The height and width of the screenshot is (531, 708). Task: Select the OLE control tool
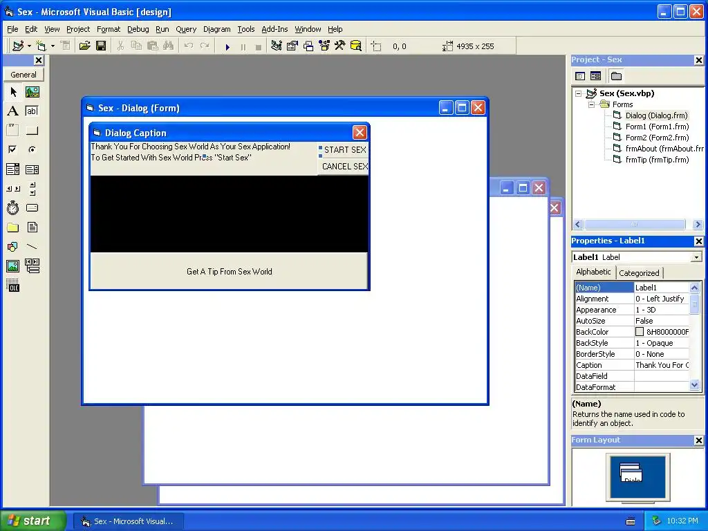point(13,286)
